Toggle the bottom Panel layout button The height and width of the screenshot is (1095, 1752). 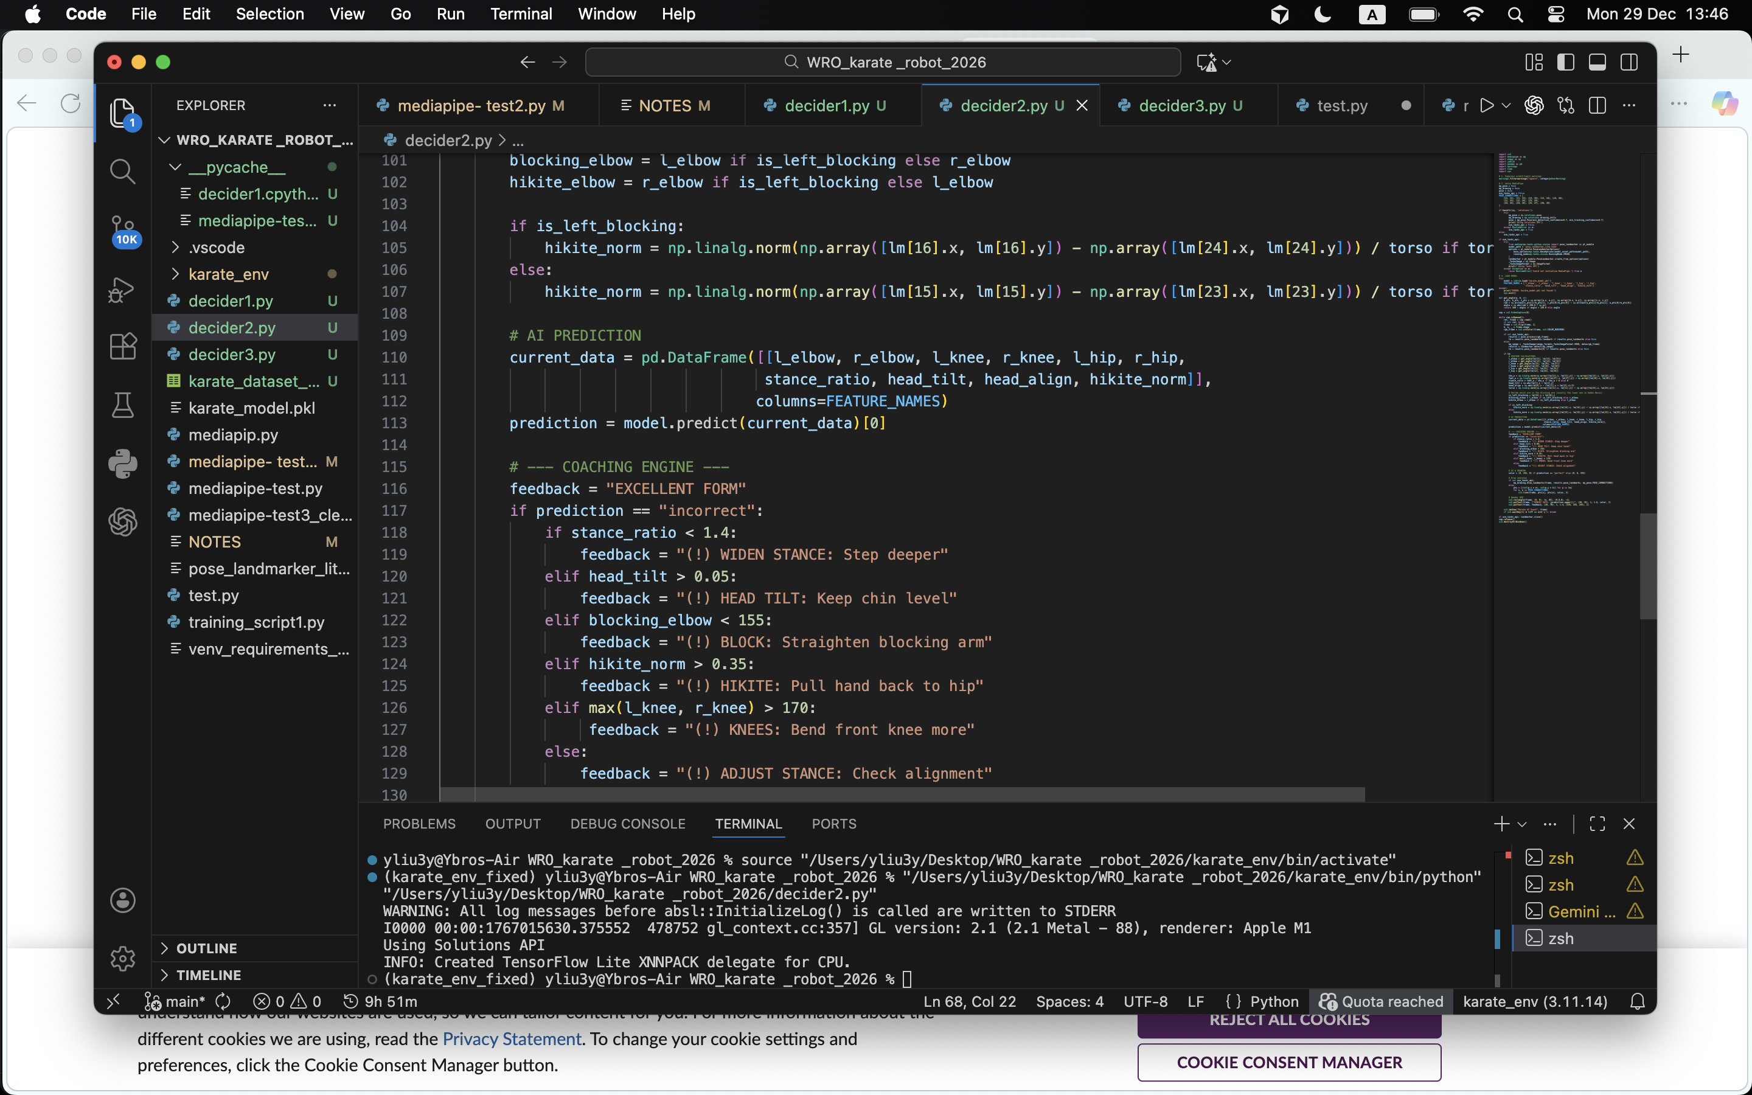click(1597, 62)
